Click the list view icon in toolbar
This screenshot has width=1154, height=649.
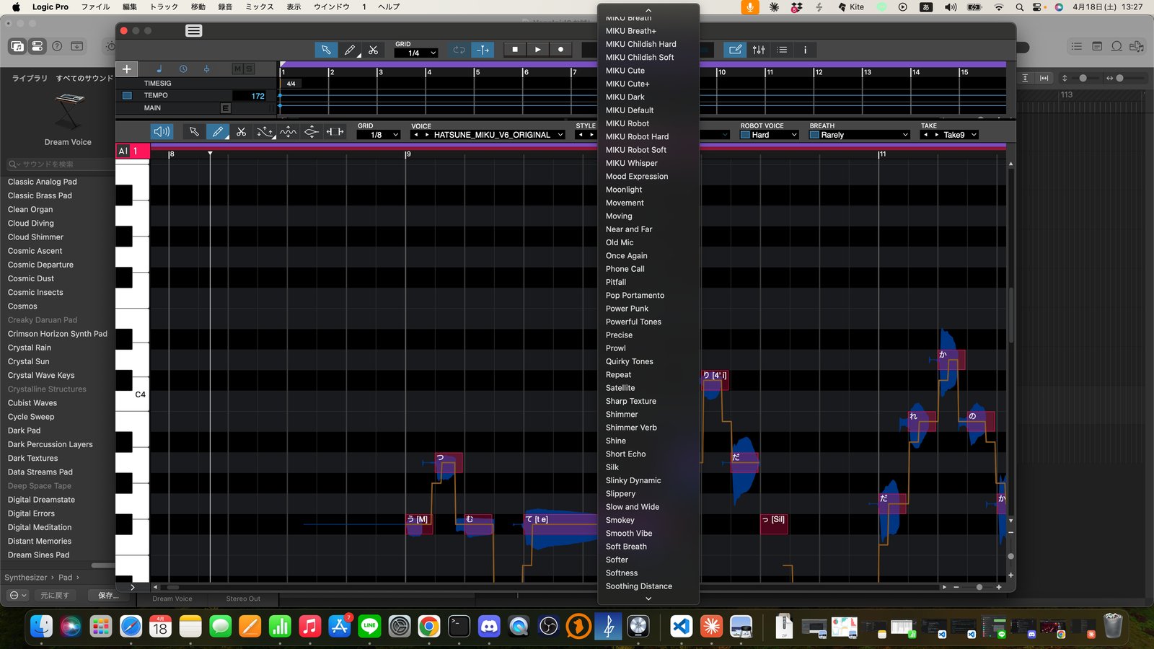782,50
